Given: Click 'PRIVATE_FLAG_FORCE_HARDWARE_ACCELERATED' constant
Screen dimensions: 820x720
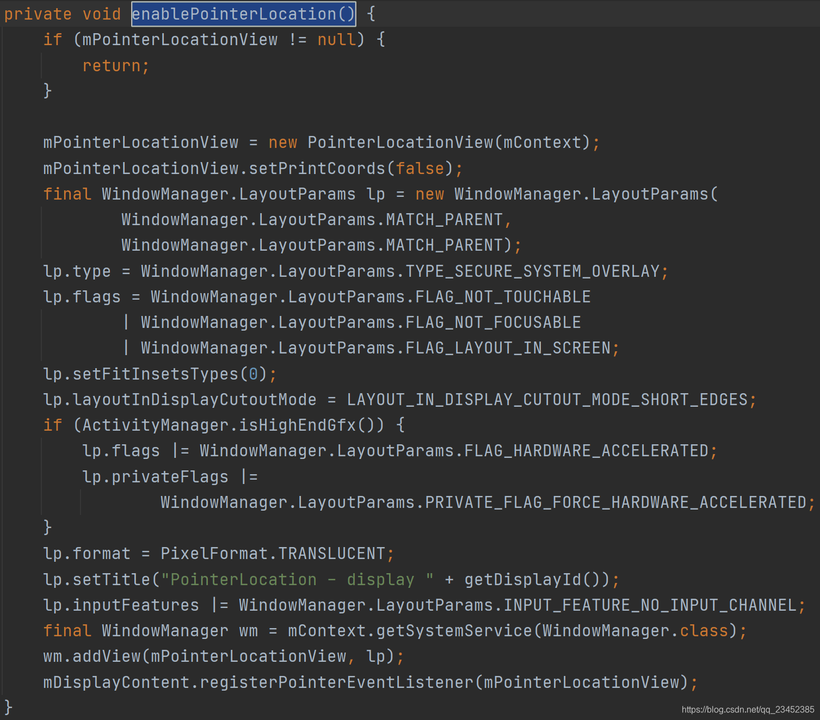Looking at the screenshot, I should tap(615, 502).
